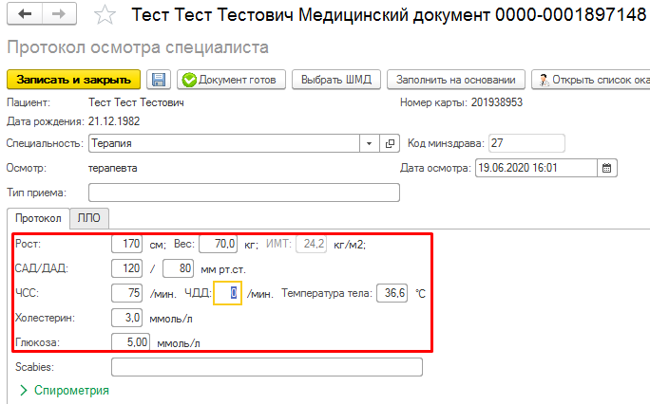Expand the Специальность dropdown list
The width and height of the screenshot is (650, 404).
coord(370,143)
